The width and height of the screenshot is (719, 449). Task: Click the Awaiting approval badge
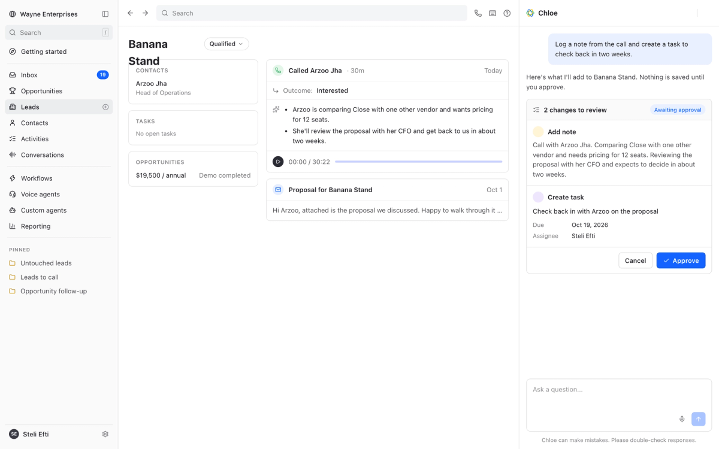click(x=678, y=110)
